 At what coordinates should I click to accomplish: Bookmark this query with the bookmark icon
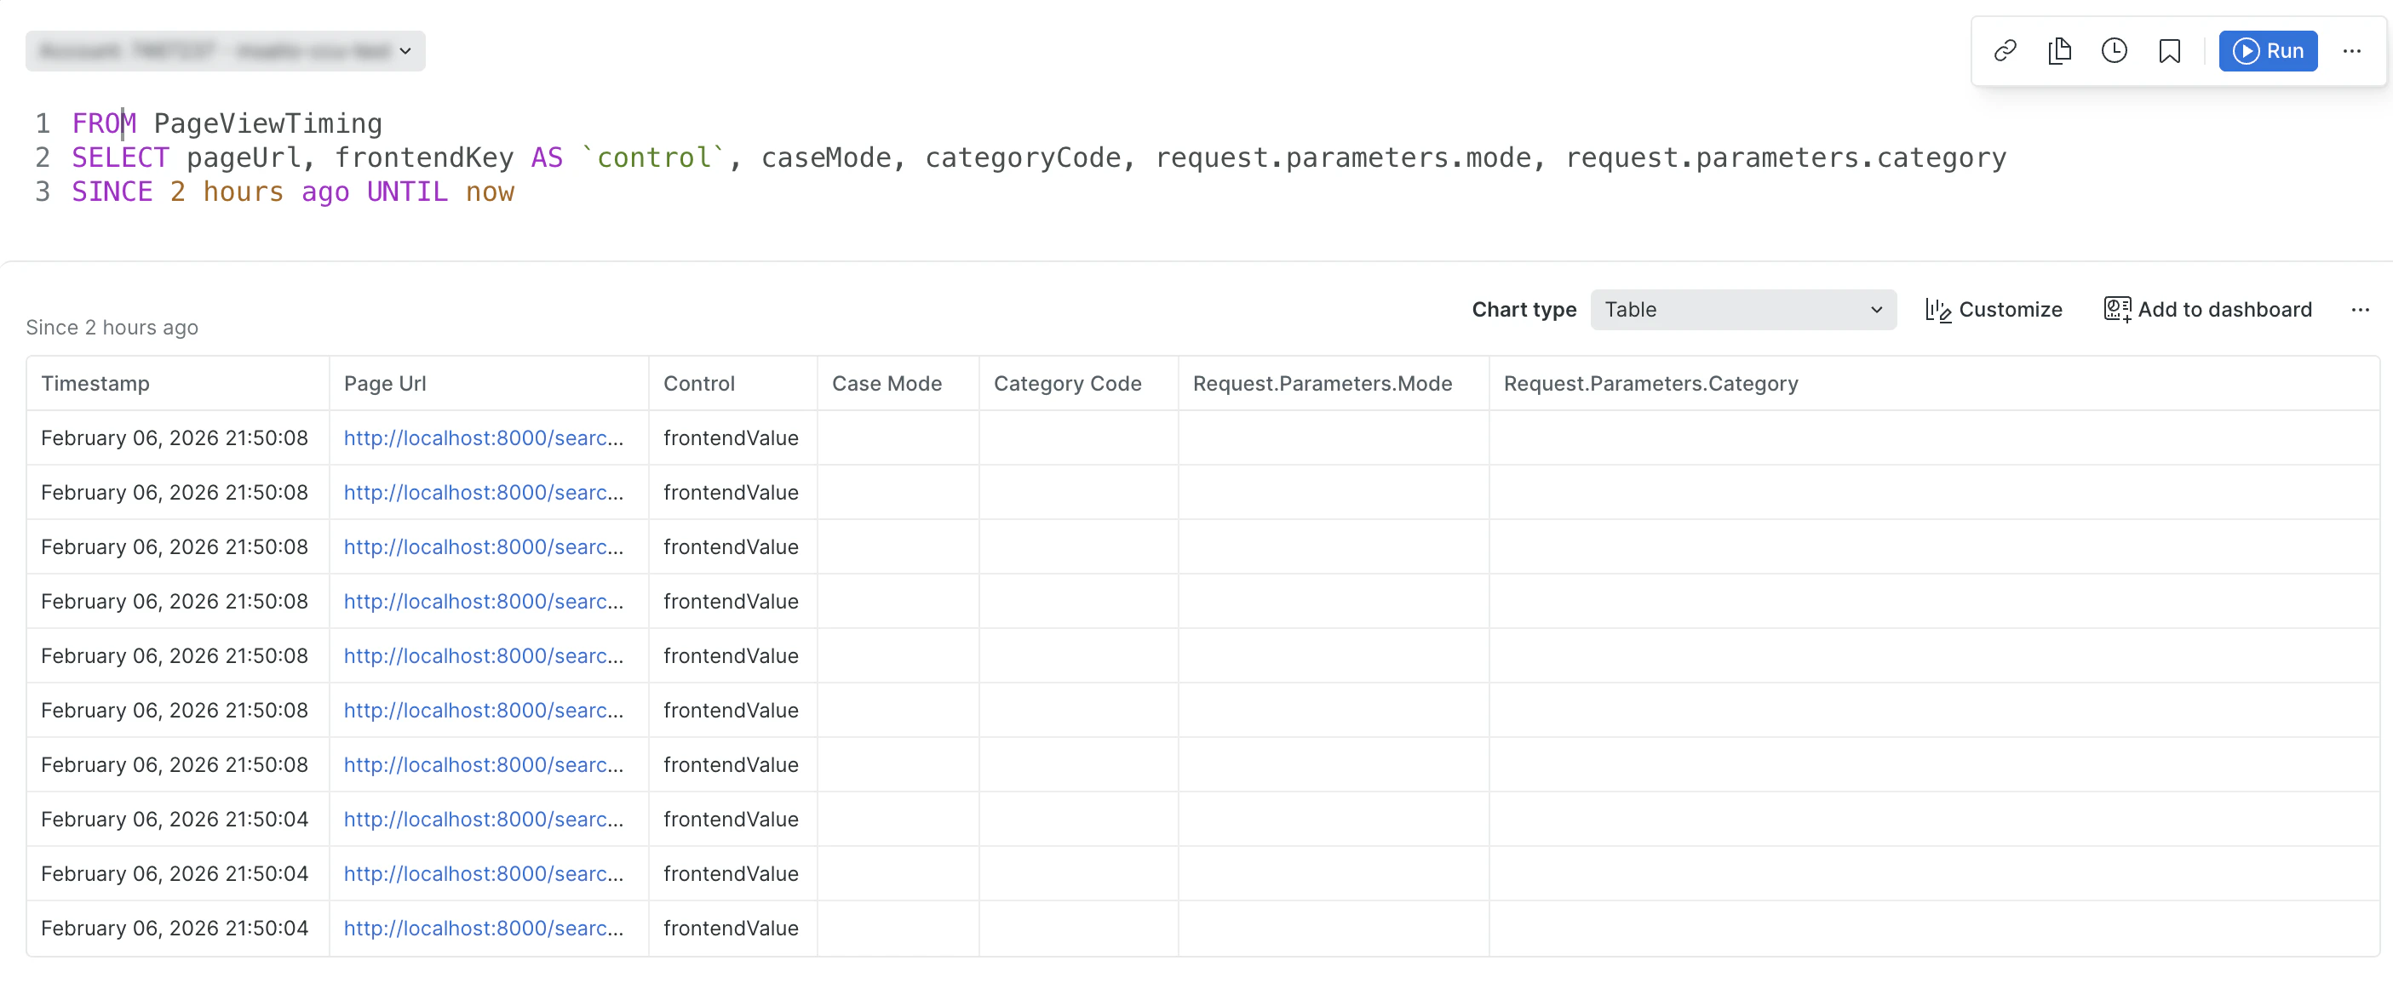click(2169, 50)
